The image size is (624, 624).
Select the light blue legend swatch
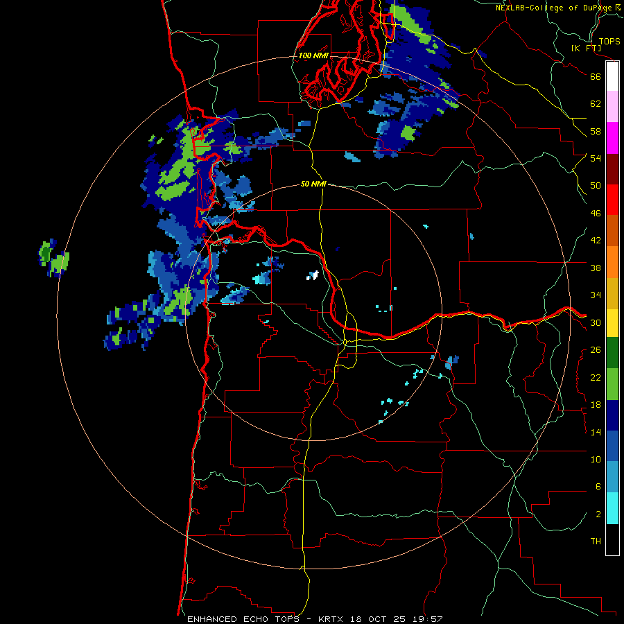click(612, 477)
